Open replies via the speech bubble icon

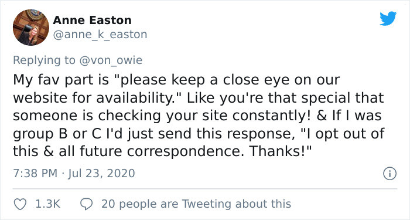87,204
